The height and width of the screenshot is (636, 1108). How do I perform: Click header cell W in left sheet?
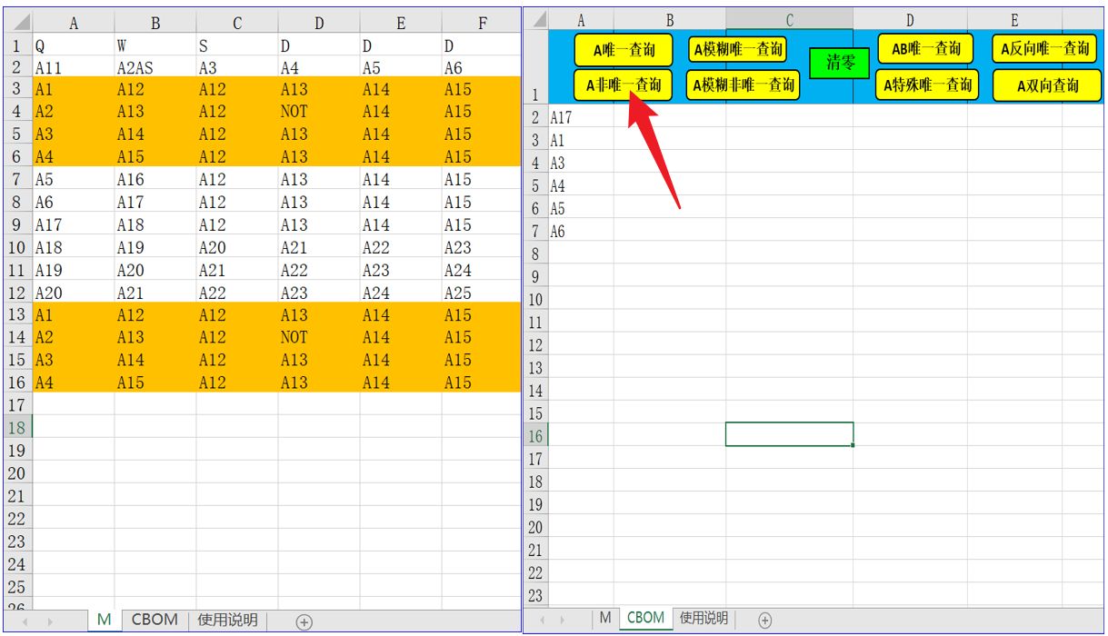(155, 45)
